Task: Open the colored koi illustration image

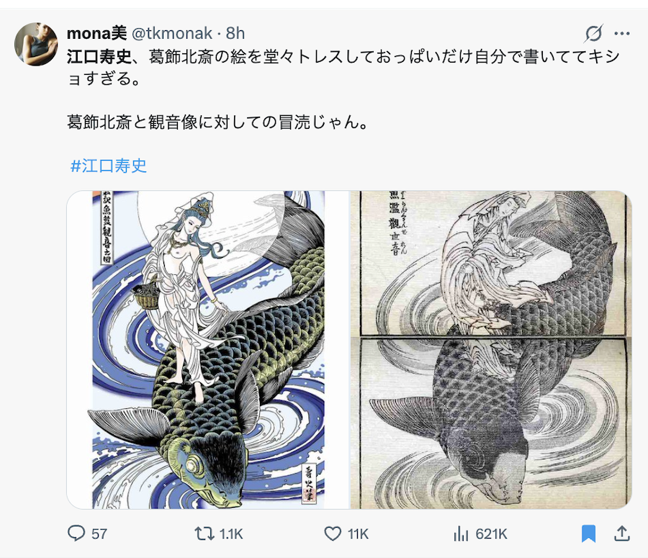Action: coord(208,350)
